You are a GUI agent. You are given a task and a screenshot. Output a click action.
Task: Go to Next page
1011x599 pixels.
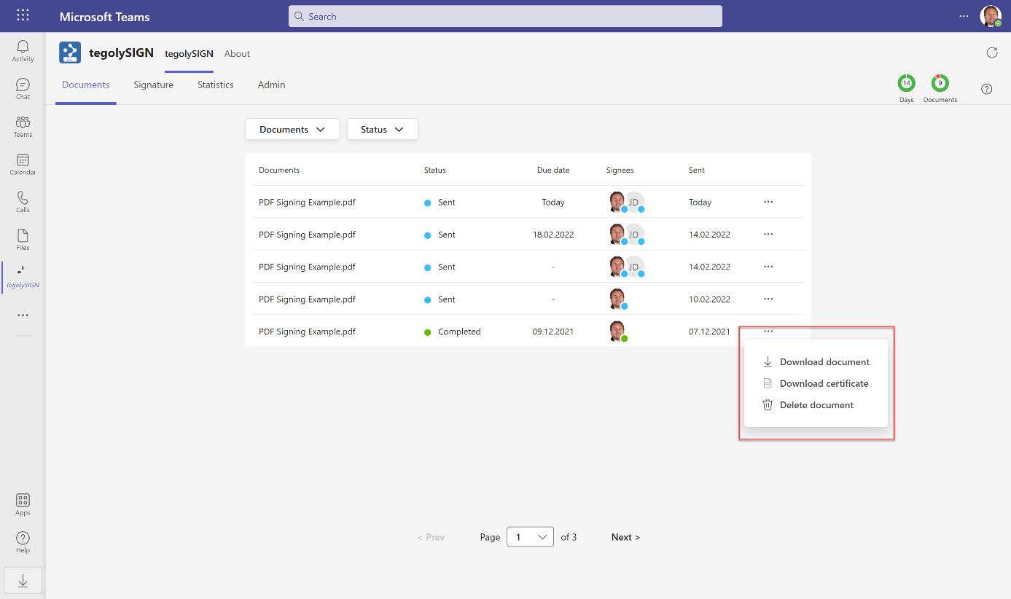625,537
